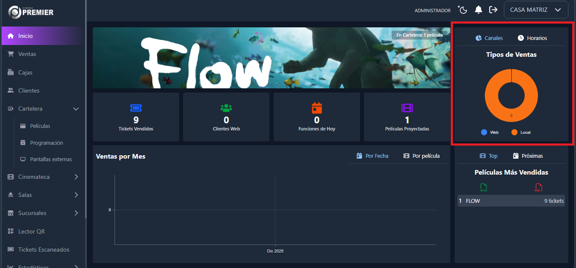
Task: Download top movies as XLSX
Action: click(484, 188)
